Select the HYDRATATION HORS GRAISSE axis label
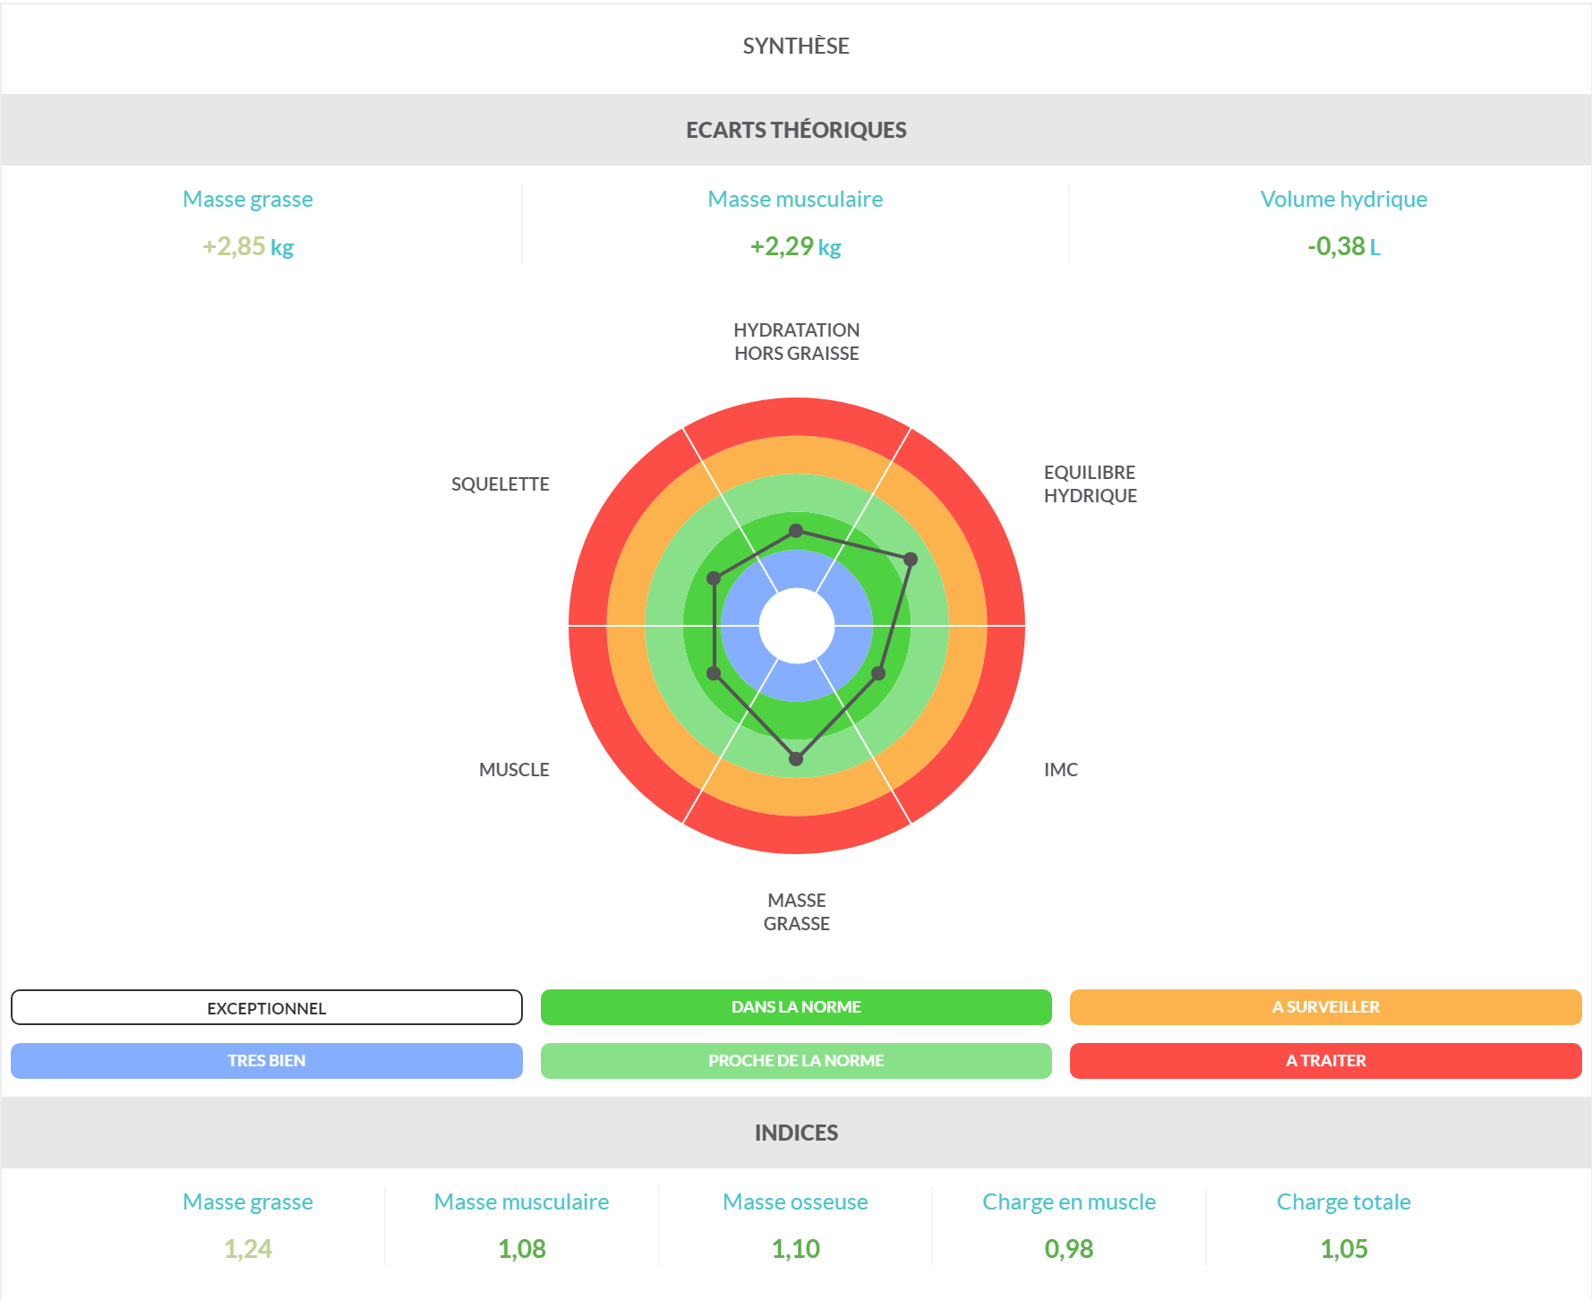Viewport: 1592px width, 1300px height. (x=795, y=341)
